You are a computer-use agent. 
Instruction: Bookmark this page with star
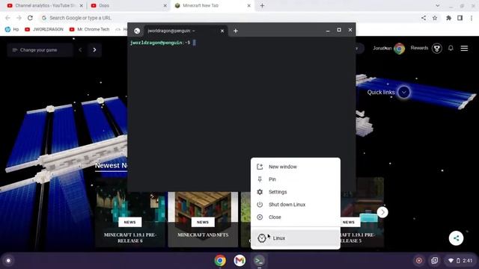pos(435,18)
